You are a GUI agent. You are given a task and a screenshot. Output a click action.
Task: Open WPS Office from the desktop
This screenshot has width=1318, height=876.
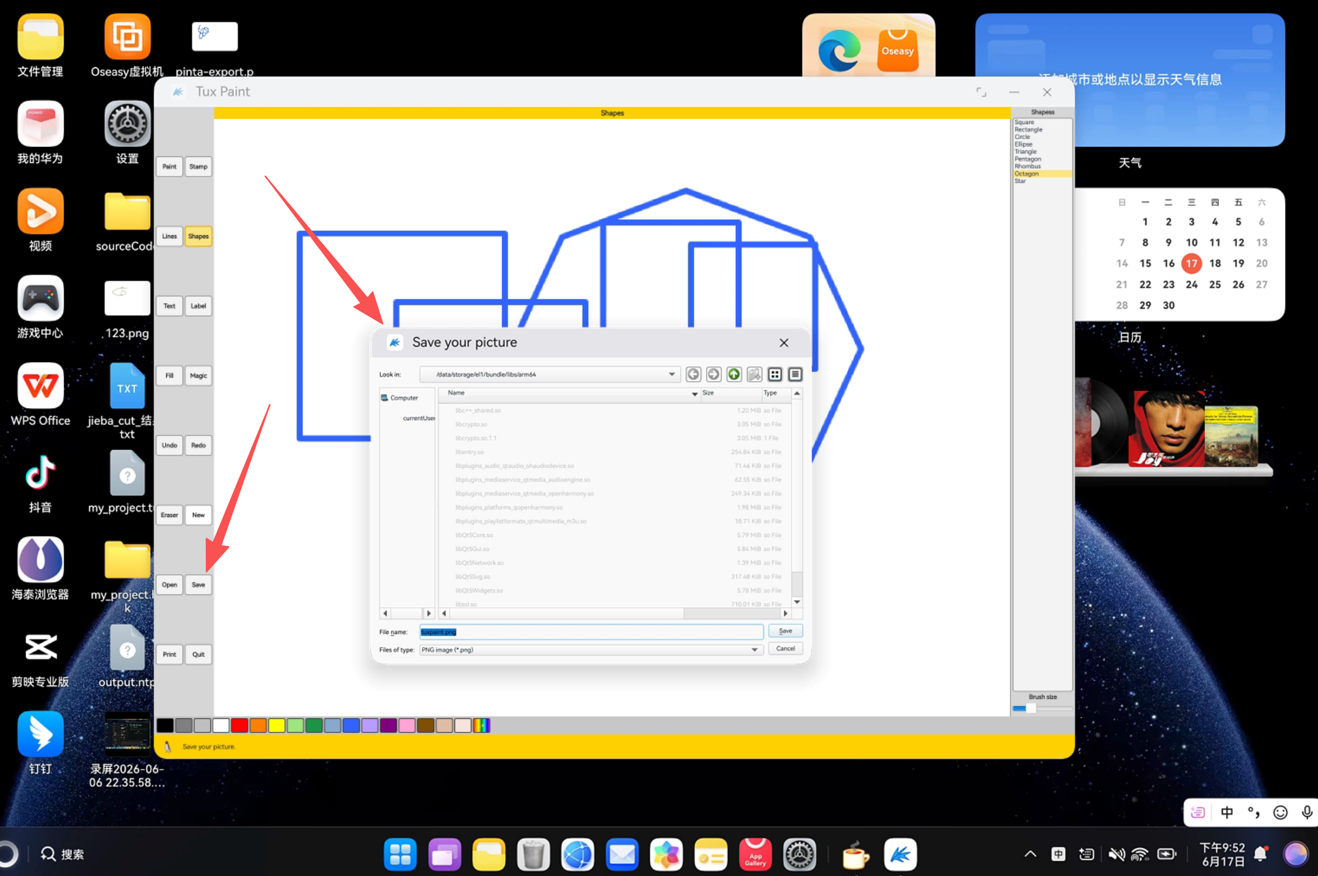pos(40,395)
